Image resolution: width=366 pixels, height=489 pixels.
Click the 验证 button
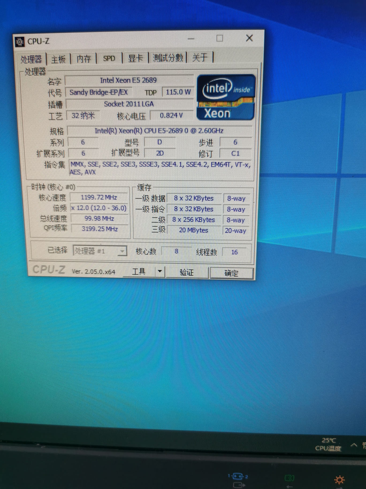187,272
